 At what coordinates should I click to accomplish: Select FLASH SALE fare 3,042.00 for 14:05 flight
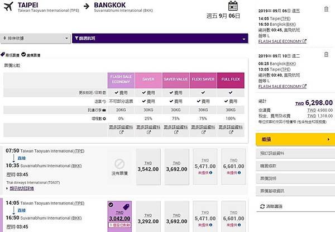119,216
